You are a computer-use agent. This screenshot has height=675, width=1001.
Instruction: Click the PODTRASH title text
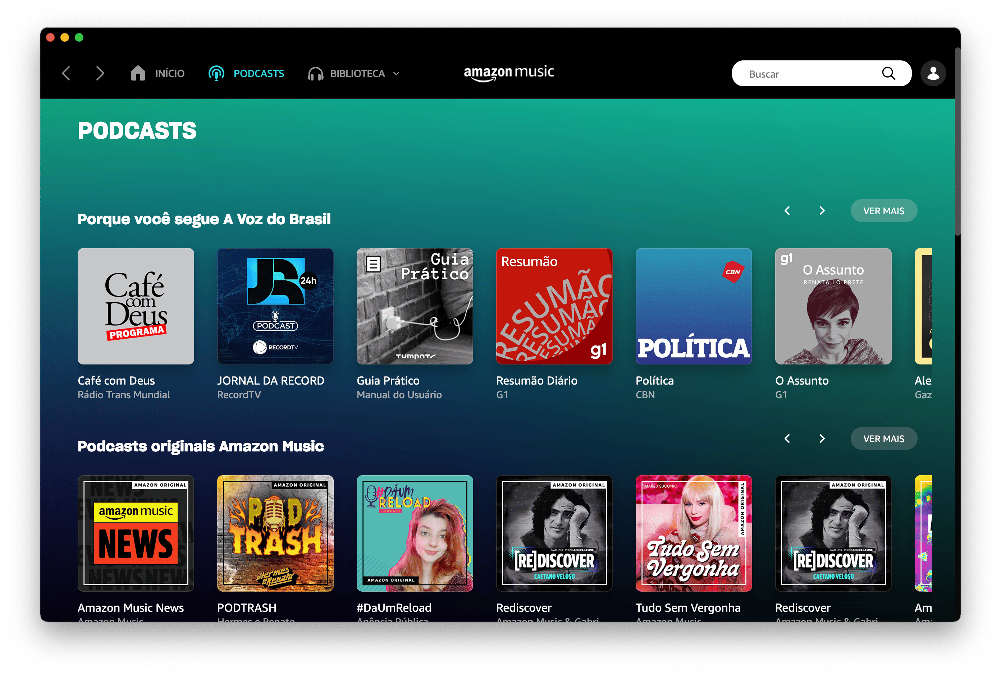[x=247, y=608]
